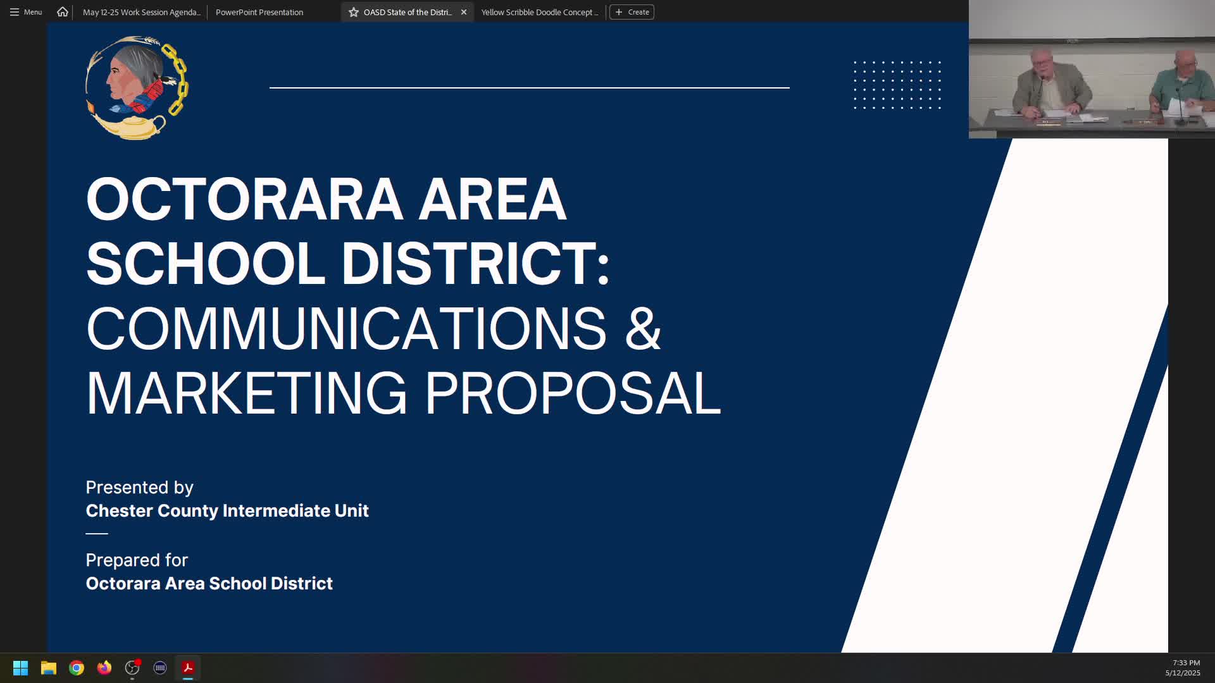Open Firefox from the taskbar
Viewport: 1215px width, 683px height.
click(104, 668)
